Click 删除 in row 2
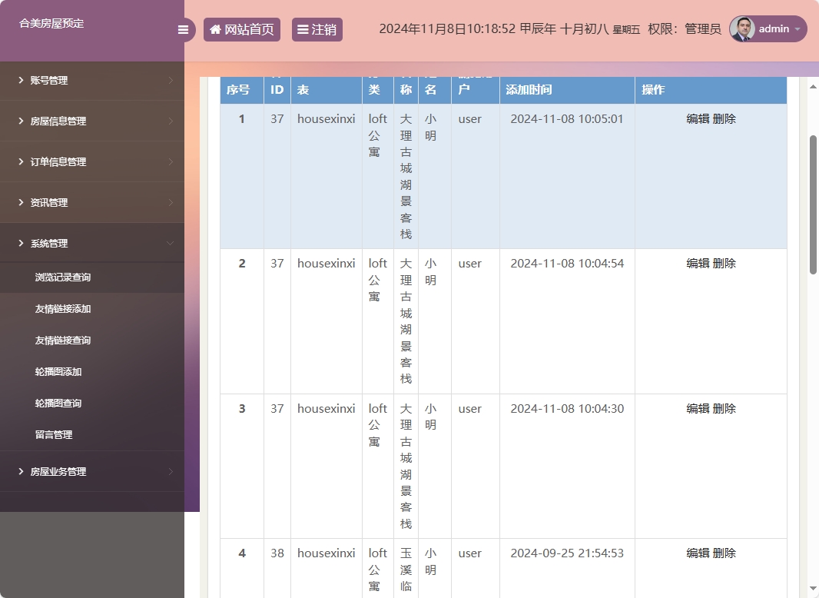The image size is (819, 598). (x=724, y=264)
